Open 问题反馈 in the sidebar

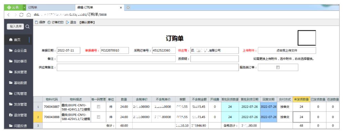(18, 126)
